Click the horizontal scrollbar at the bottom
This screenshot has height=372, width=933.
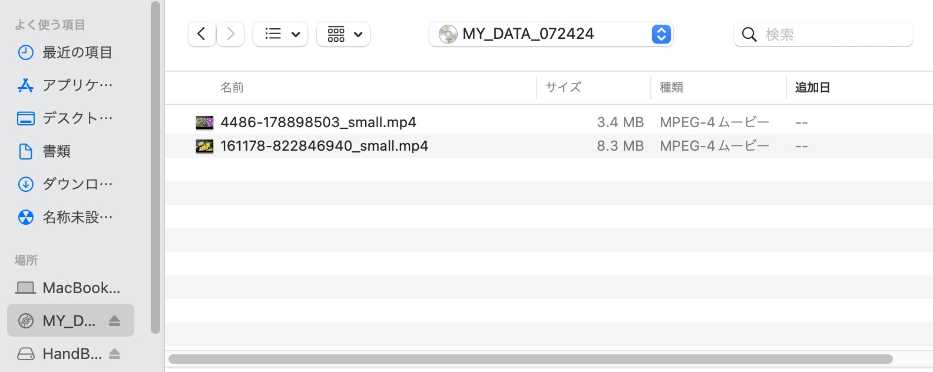coord(530,359)
